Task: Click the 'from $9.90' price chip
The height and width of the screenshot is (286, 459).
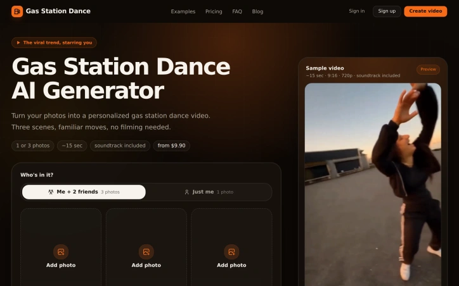Action: coord(172,146)
